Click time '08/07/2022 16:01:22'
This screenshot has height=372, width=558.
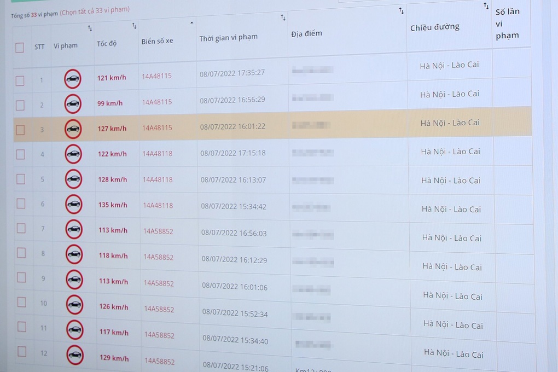pos(233,126)
